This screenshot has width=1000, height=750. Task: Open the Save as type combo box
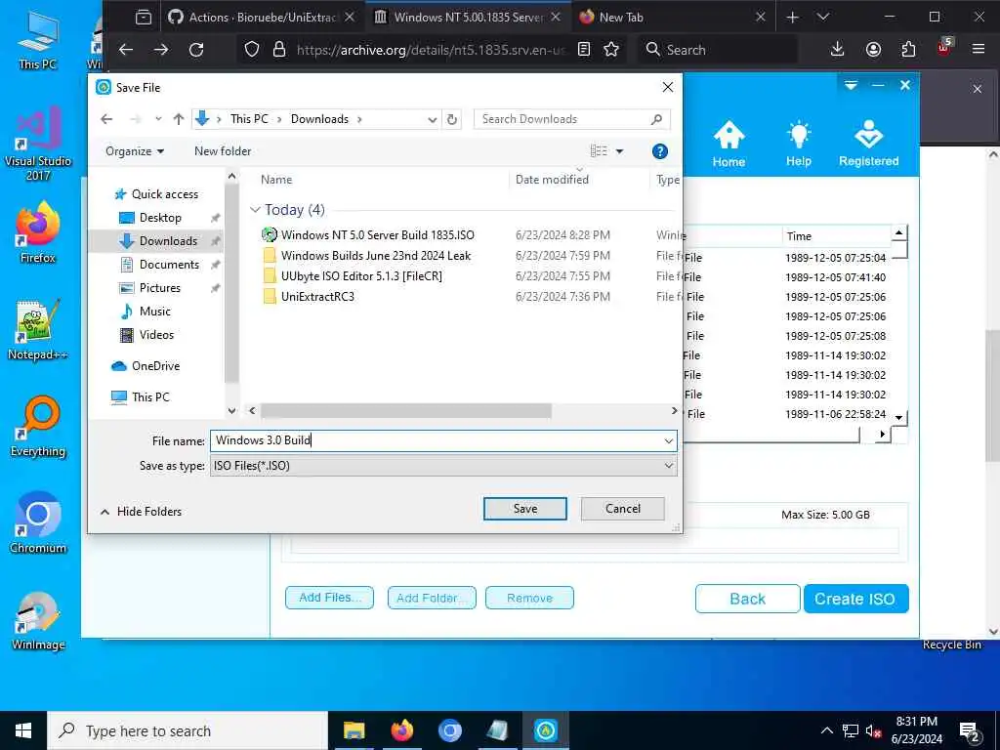[x=443, y=466]
